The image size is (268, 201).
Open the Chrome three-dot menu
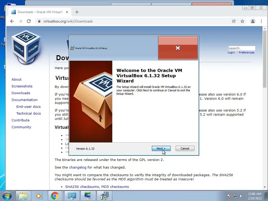[x=261, y=21]
